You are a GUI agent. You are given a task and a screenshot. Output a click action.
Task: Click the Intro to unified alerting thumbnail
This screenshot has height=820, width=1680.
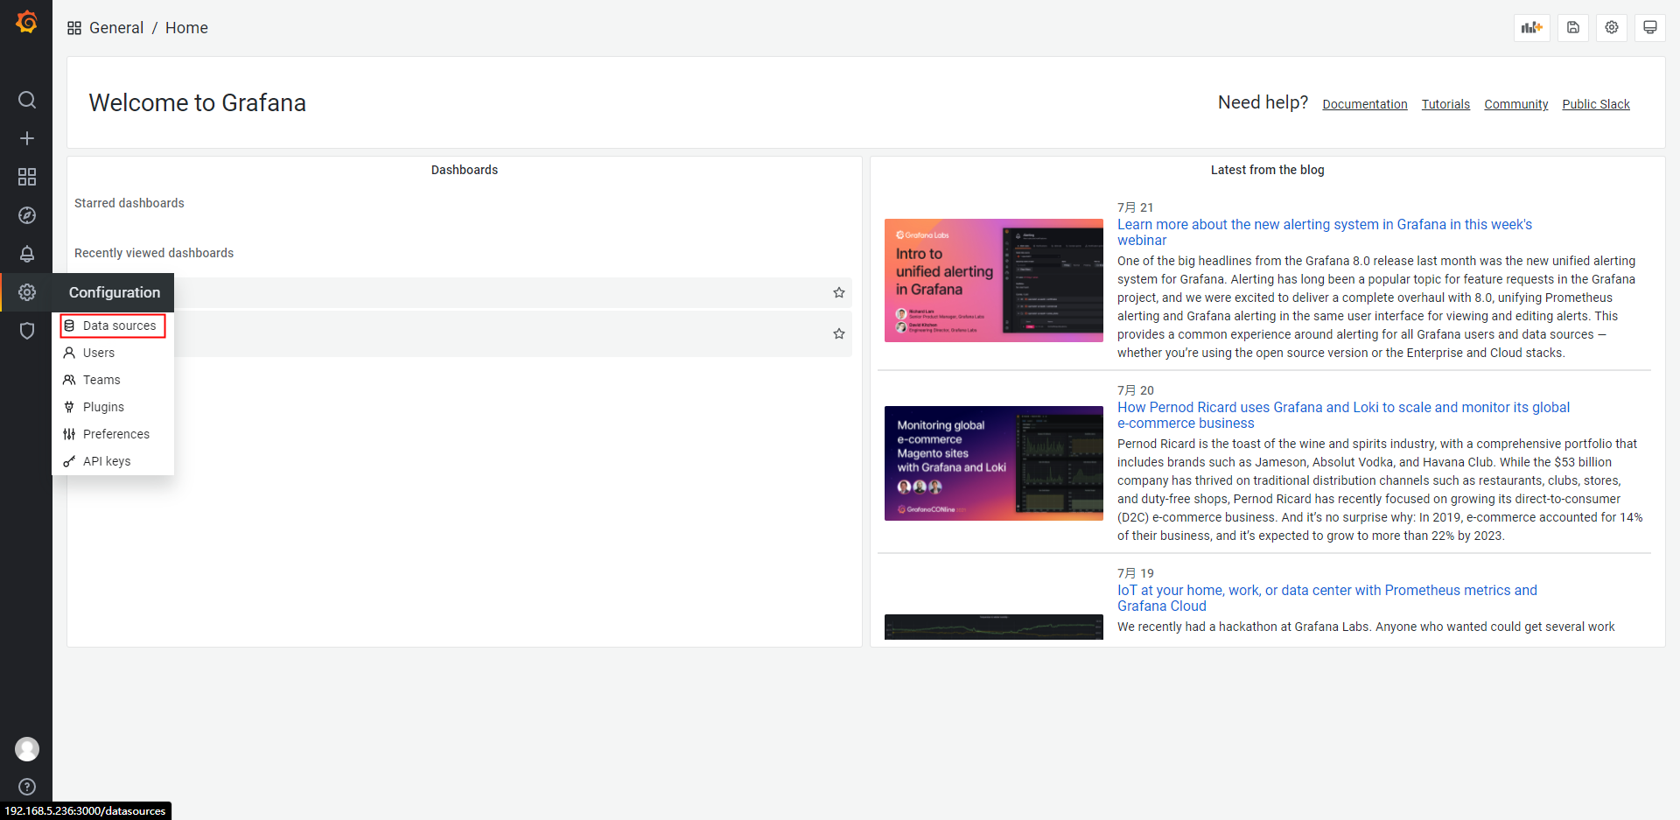point(994,280)
